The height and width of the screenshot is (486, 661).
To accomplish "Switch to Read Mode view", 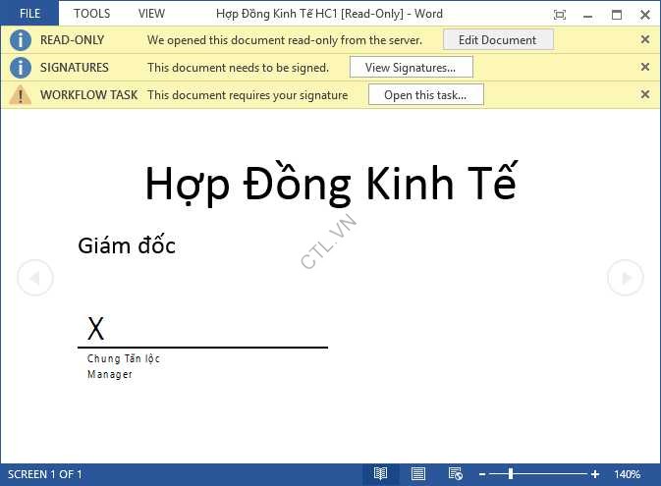I will pyautogui.click(x=380, y=474).
